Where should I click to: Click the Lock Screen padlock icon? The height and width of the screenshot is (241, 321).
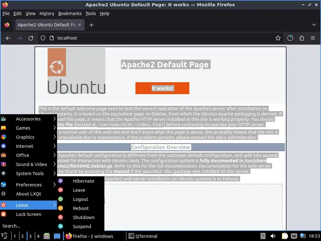tap(3, 214)
